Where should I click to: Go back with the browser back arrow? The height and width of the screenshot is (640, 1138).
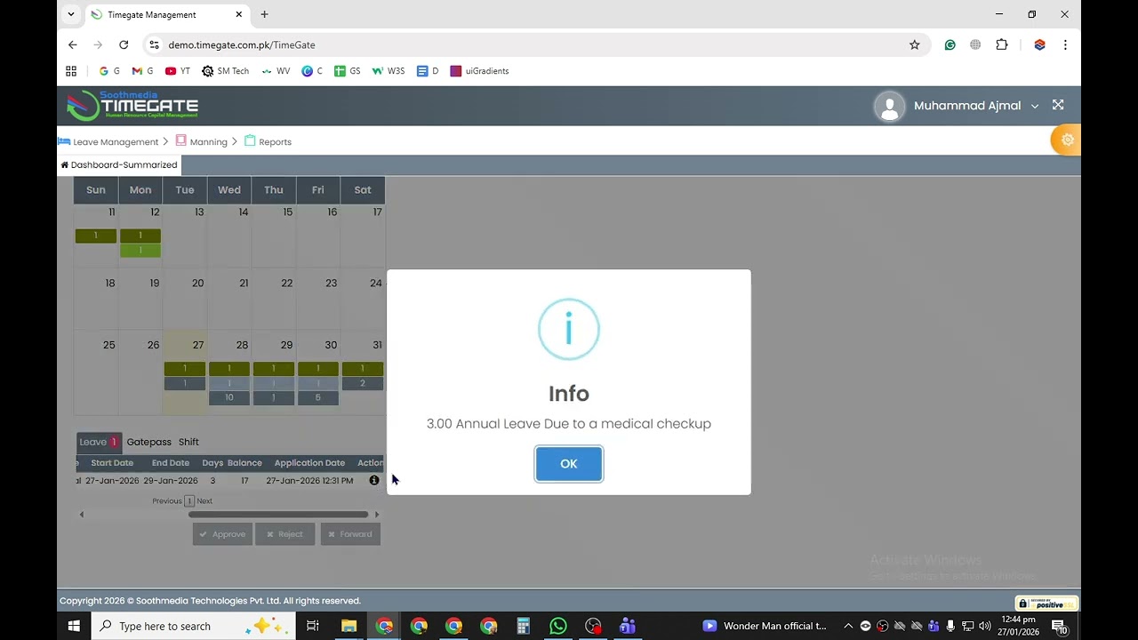click(73, 44)
